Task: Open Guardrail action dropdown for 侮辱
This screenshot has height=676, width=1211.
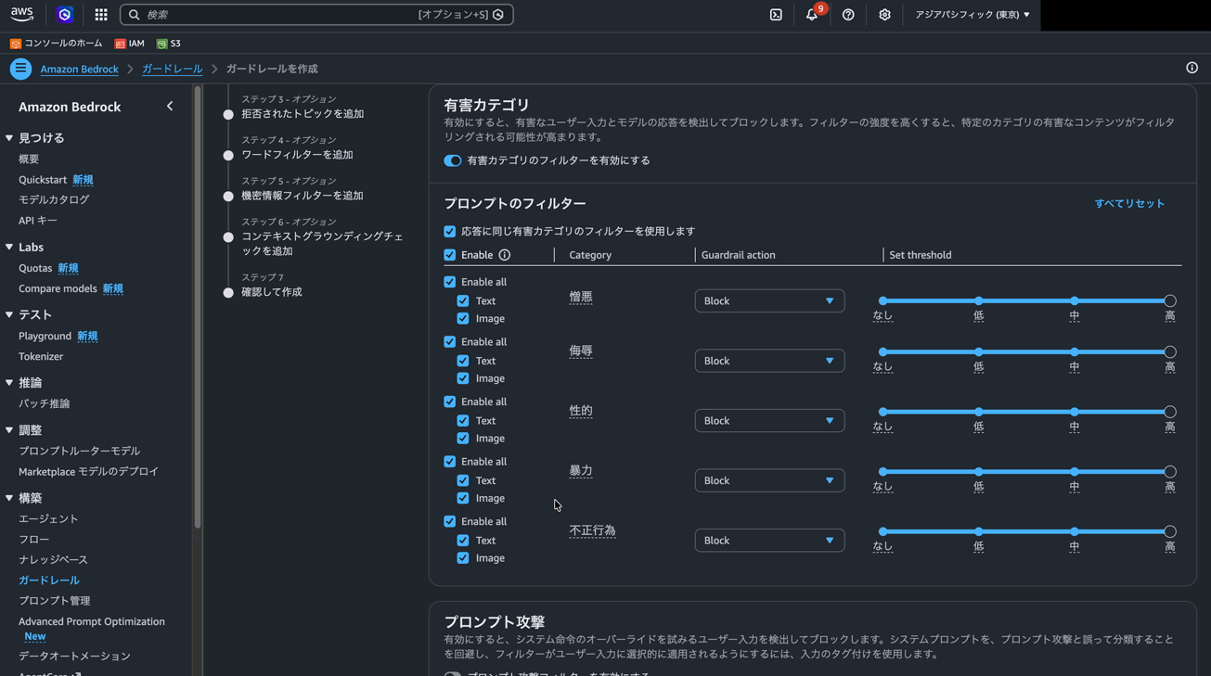Action: [x=769, y=361]
